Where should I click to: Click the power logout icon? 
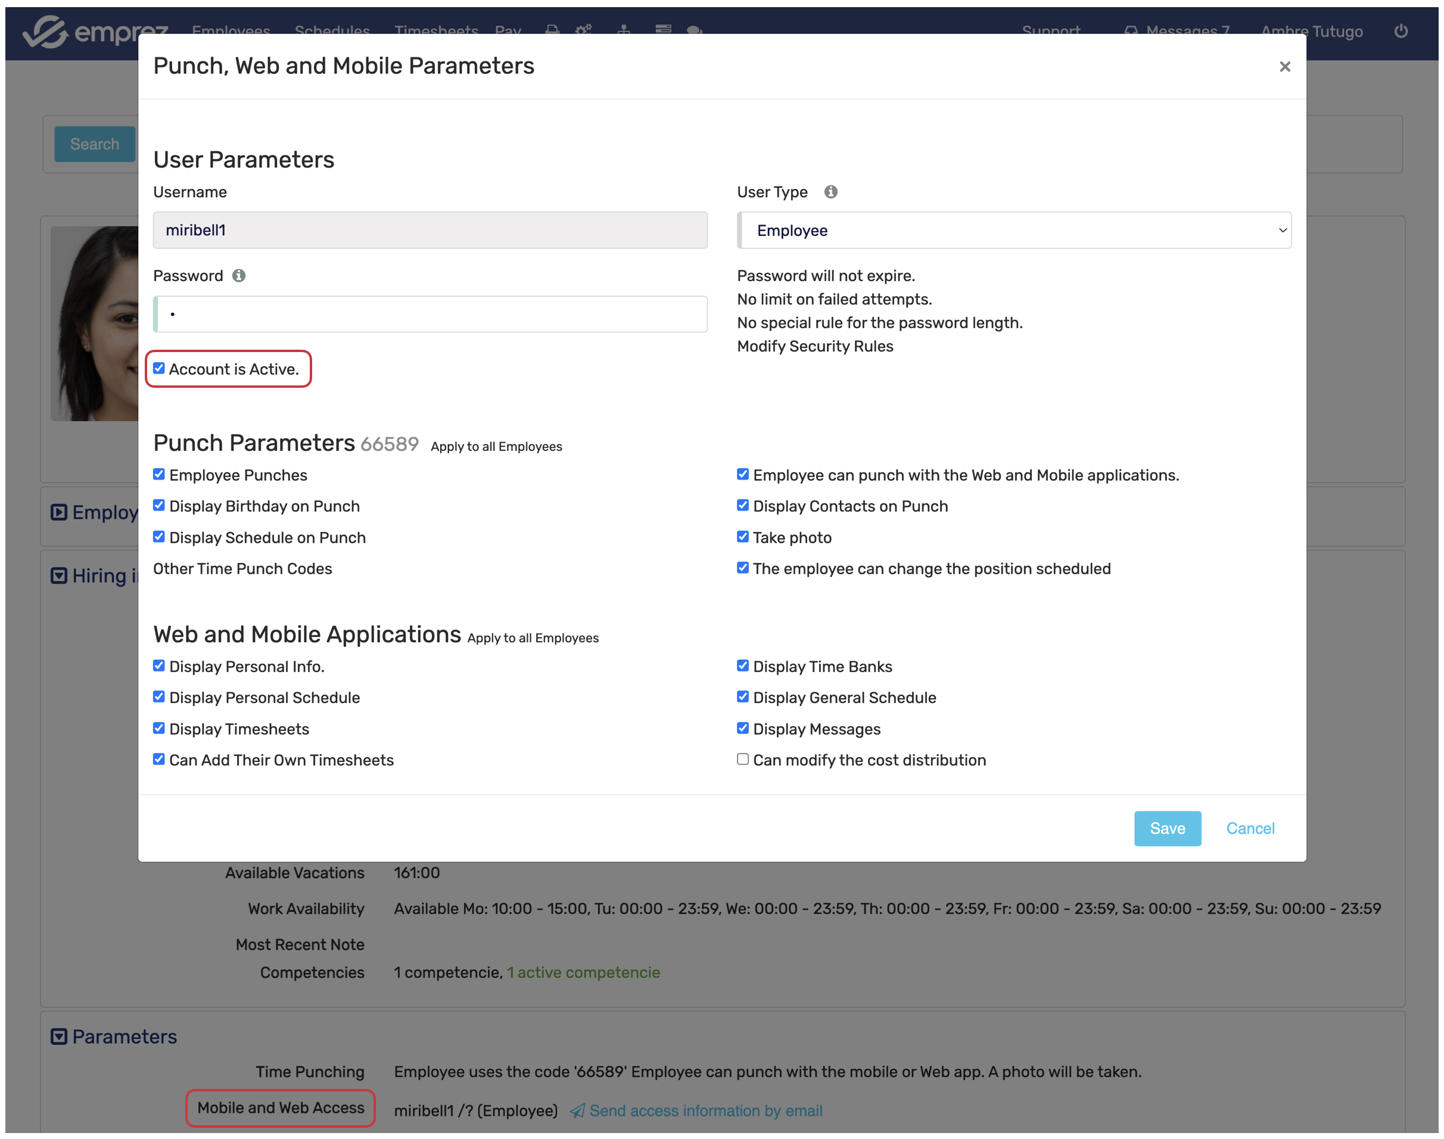point(1401,32)
